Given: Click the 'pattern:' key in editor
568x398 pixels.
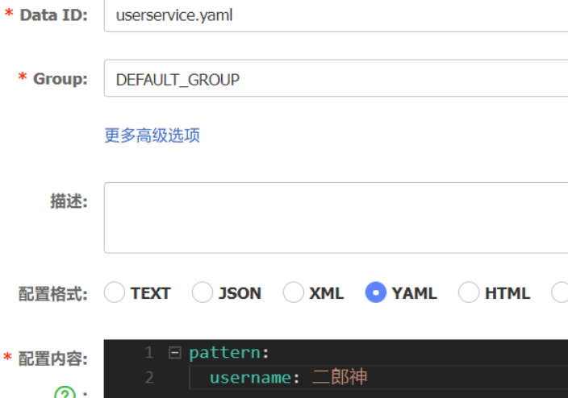Looking at the screenshot, I should point(229,353).
